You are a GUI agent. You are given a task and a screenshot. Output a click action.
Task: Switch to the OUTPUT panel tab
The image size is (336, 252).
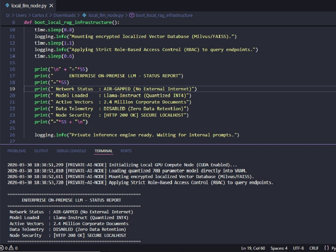click(41, 151)
